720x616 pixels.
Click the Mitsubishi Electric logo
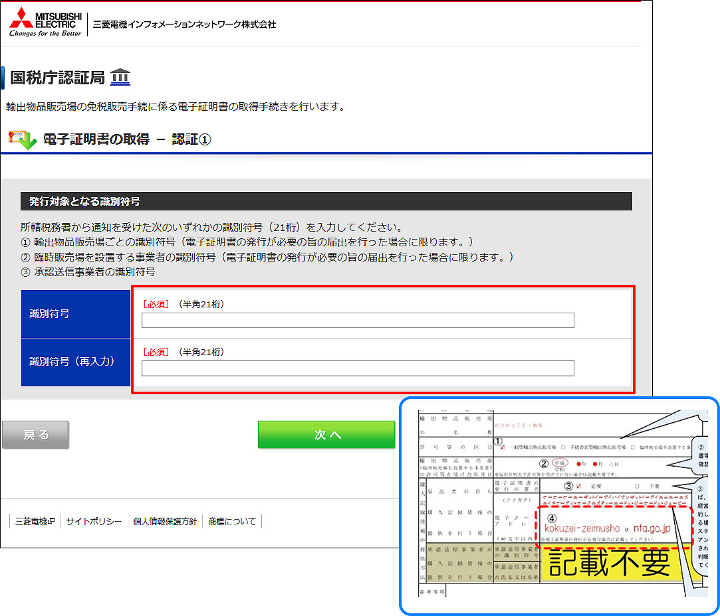pos(45,23)
